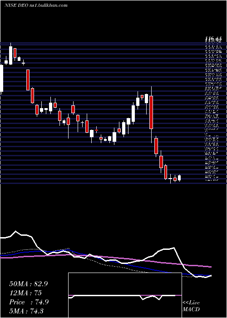Click the NYSE DEO chart title text
Viewport: 227px width, 318px height.
36,5
